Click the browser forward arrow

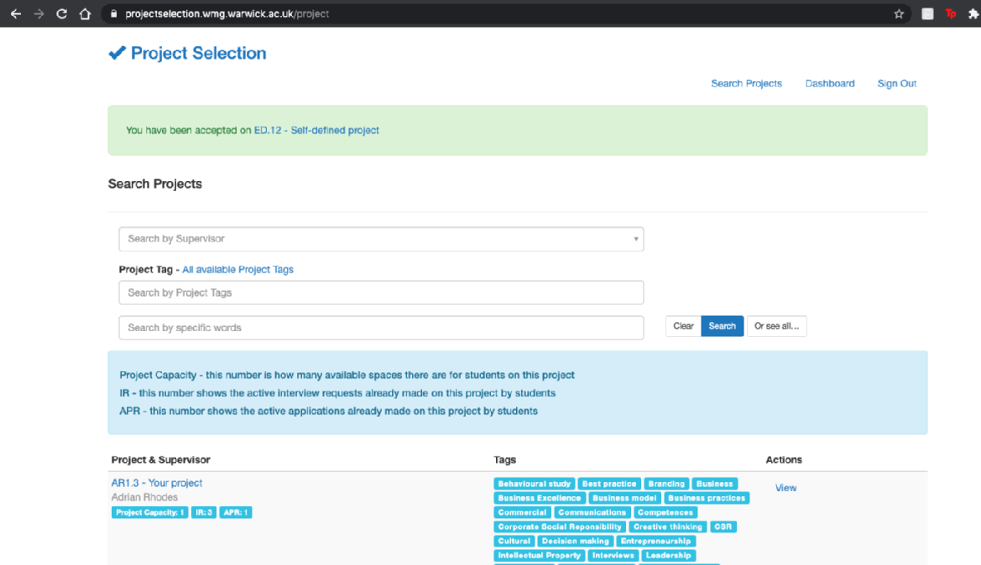(x=39, y=14)
